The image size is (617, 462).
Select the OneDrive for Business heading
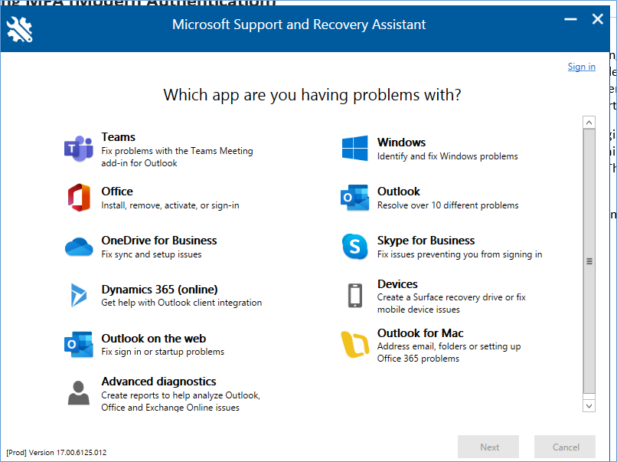point(159,241)
